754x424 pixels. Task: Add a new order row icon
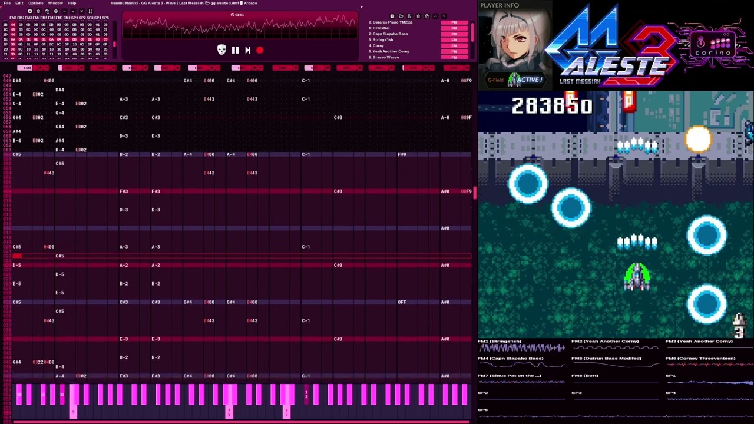click(x=30, y=11)
